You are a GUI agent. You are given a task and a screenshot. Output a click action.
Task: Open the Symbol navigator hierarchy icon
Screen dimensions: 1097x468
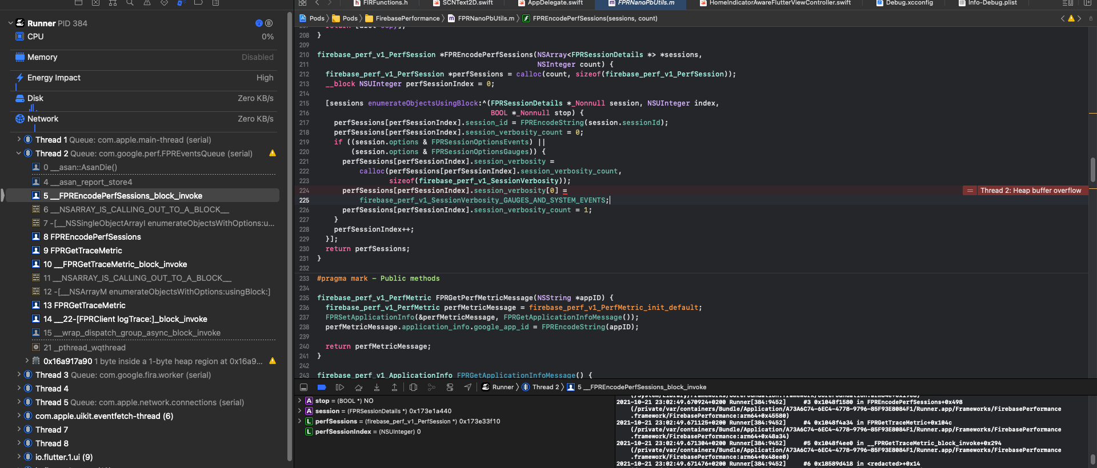point(113,3)
